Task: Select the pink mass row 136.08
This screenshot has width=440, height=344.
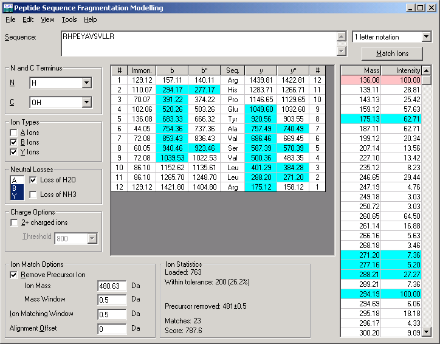Action: point(381,80)
